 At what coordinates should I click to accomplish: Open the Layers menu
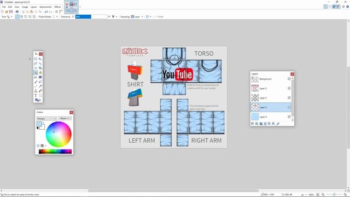[34, 7]
